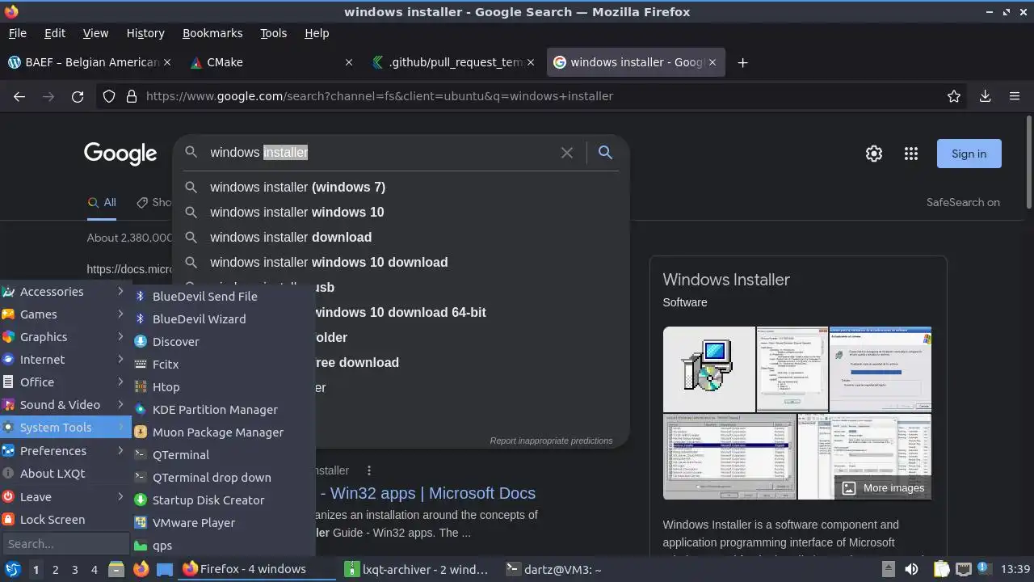
Task: Choose suggestion windows installer download
Action: 401,237
